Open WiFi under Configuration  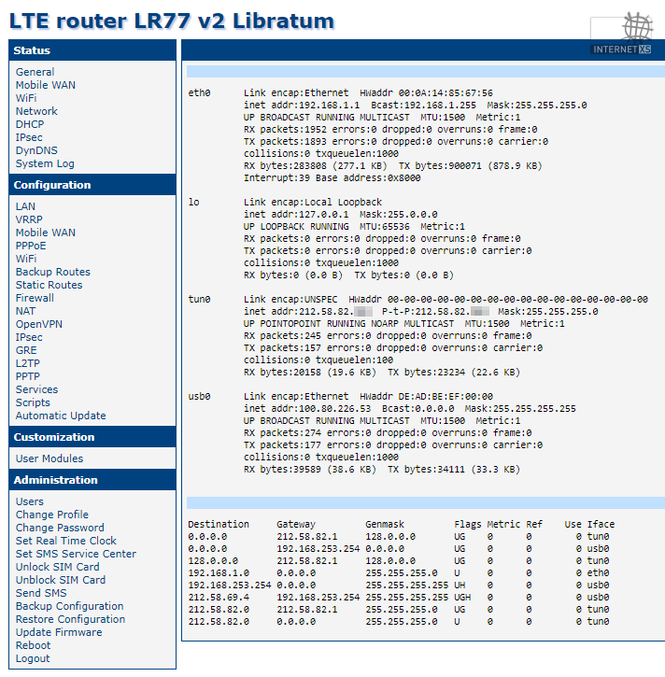[x=26, y=259]
